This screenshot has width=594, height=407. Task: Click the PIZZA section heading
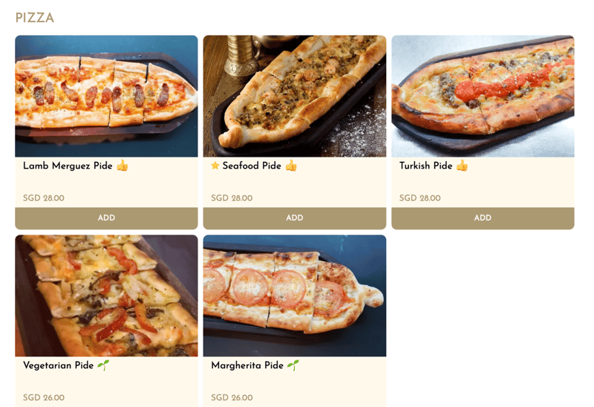click(34, 18)
